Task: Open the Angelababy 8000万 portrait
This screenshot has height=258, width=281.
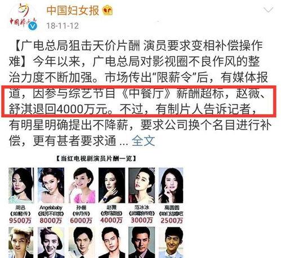Action: tap(51, 185)
